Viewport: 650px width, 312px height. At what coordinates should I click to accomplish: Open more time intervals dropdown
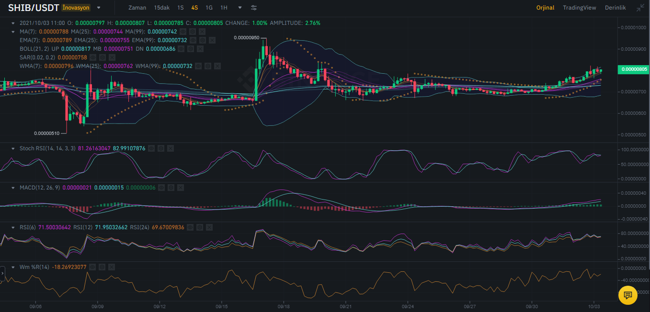239,8
